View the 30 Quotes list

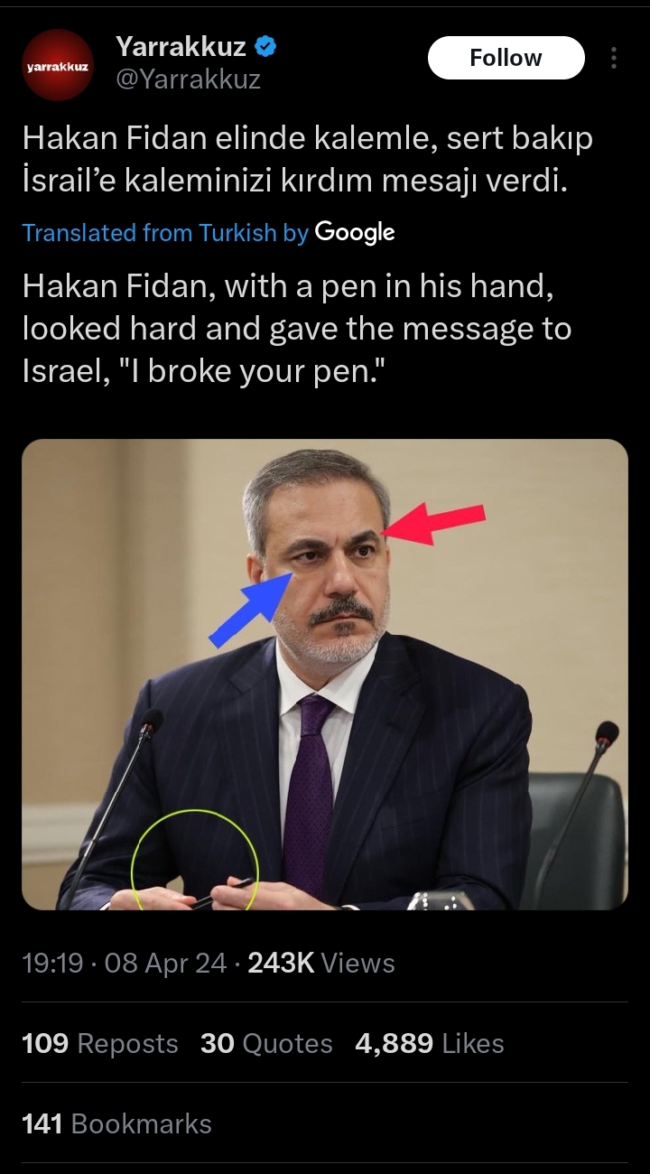pyautogui.click(x=266, y=1044)
